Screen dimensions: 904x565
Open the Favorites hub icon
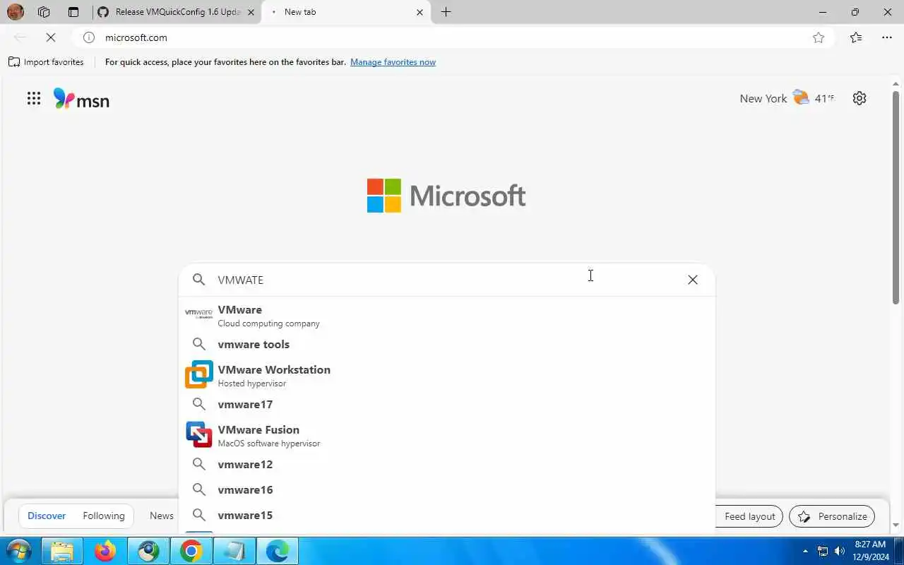[856, 37]
